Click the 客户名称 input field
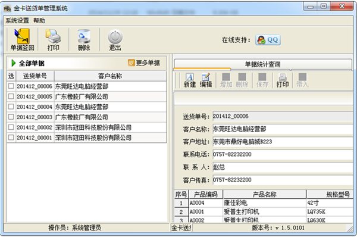 pos(283,129)
